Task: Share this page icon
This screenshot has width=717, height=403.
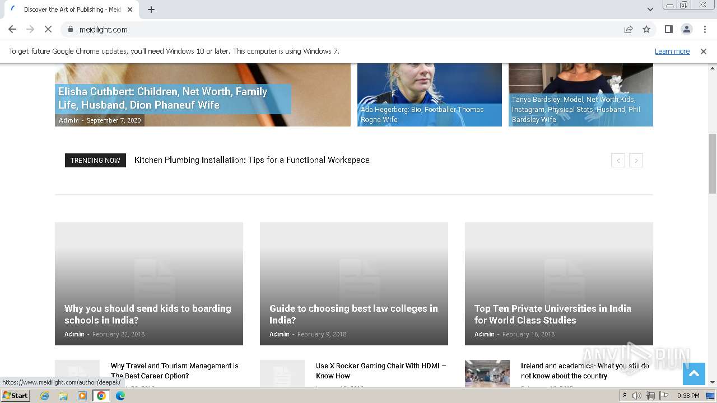Action: (628, 29)
